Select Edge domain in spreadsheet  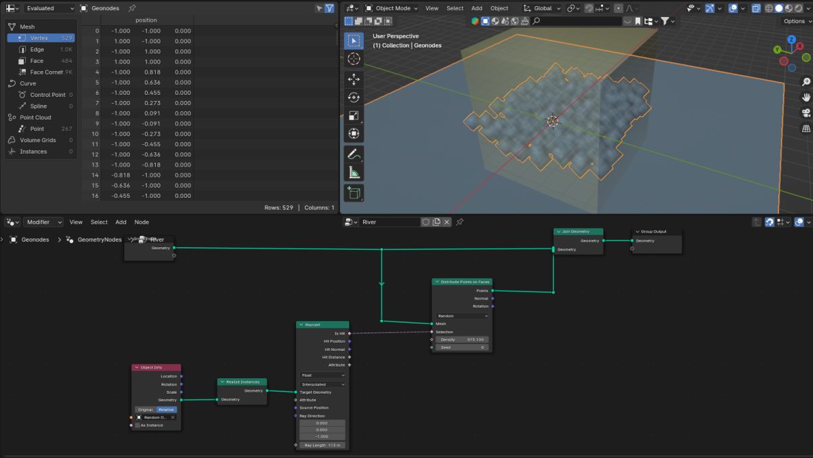[41, 49]
